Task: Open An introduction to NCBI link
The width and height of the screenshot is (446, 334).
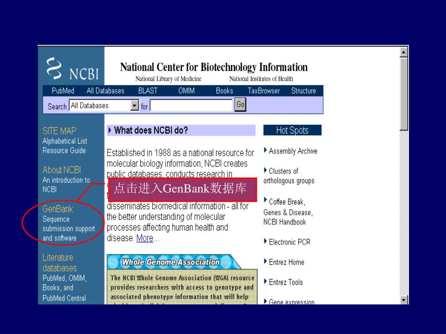Action: (x=66, y=184)
